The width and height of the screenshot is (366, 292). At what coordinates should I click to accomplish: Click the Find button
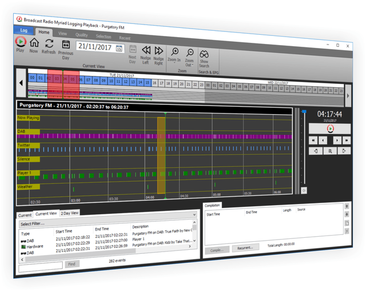[x=71, y=264]
